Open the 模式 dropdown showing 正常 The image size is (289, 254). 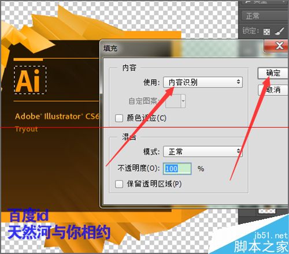(203, 151)
